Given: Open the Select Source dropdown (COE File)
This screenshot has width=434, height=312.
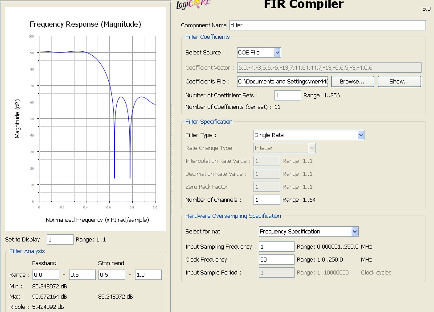Looking at the screenshot, I should [x=259, y=52].
